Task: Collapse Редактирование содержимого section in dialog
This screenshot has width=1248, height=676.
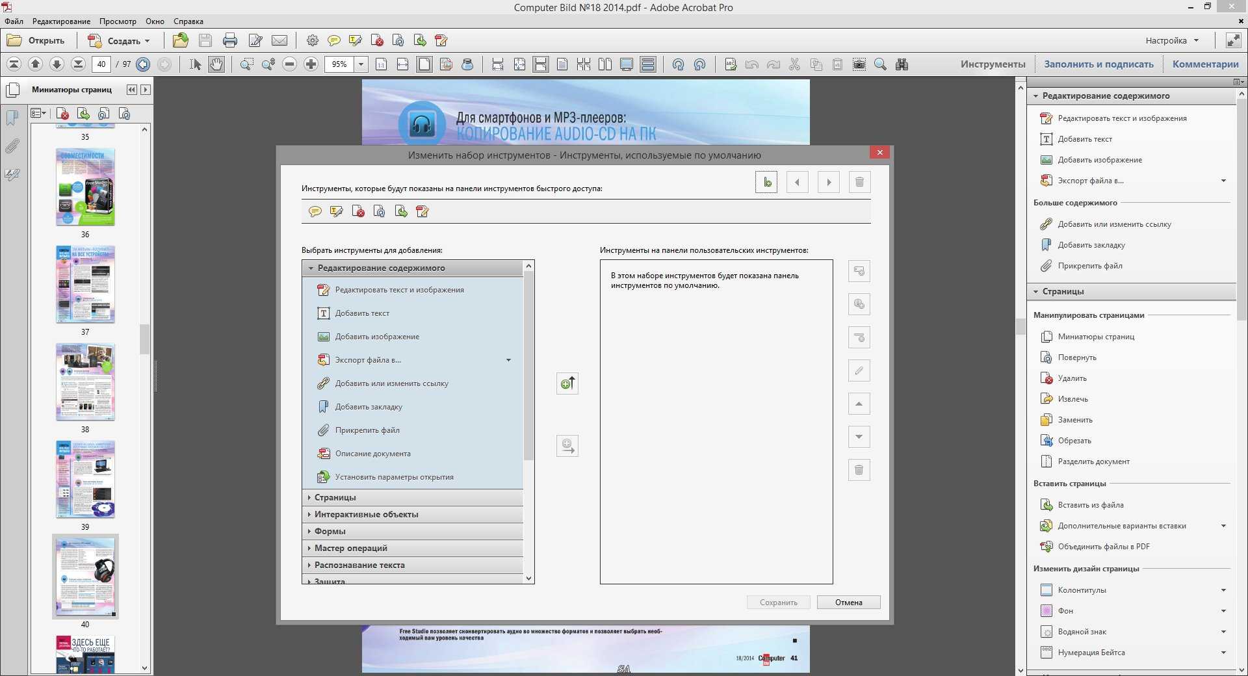Action: click(x=413, y=268)
